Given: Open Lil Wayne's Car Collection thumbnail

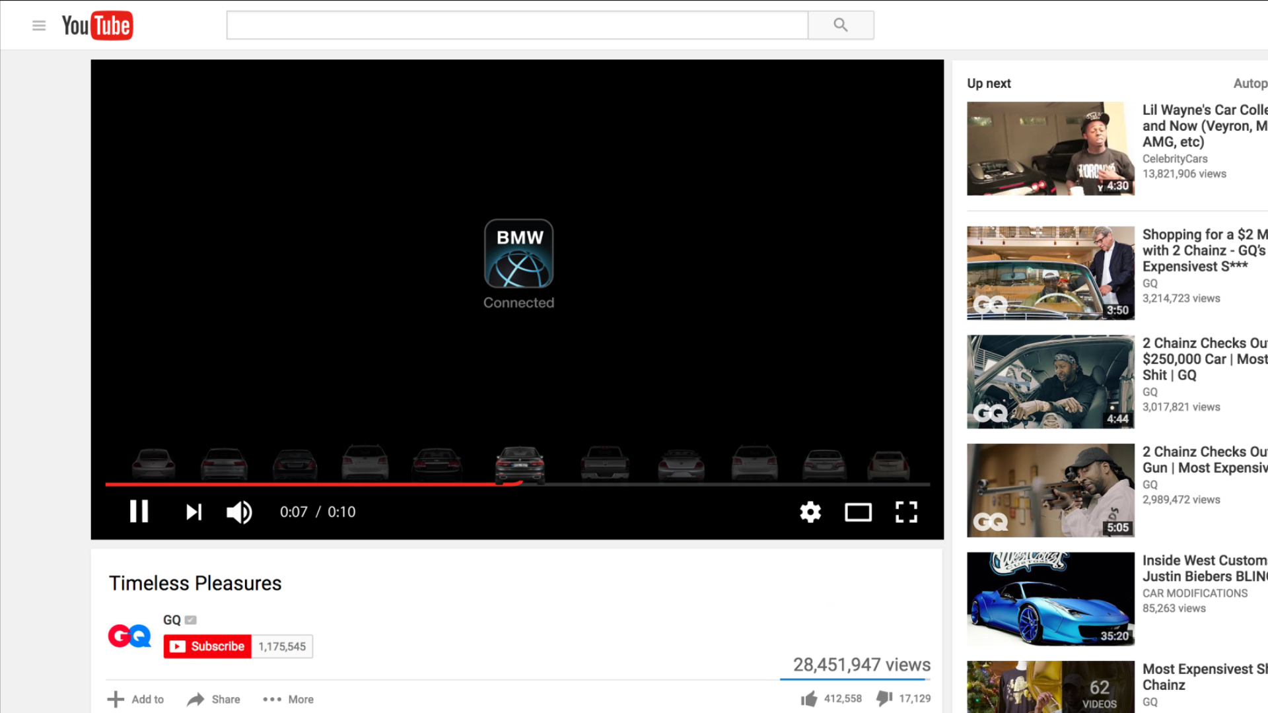Looking at the screenshot, I should coord(1050,149).
